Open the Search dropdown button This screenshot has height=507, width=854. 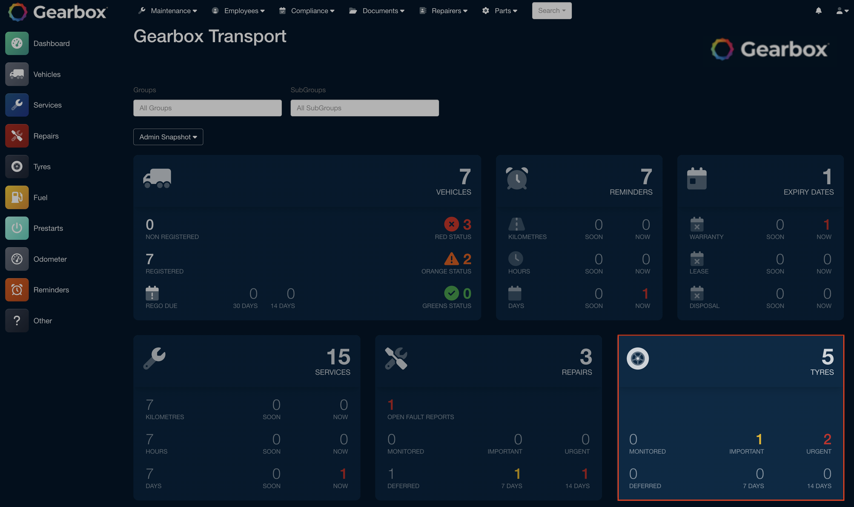click(x=552, y=11)
